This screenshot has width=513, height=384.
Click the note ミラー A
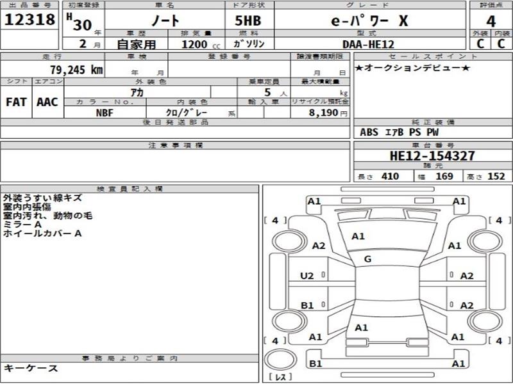point(22,225)
